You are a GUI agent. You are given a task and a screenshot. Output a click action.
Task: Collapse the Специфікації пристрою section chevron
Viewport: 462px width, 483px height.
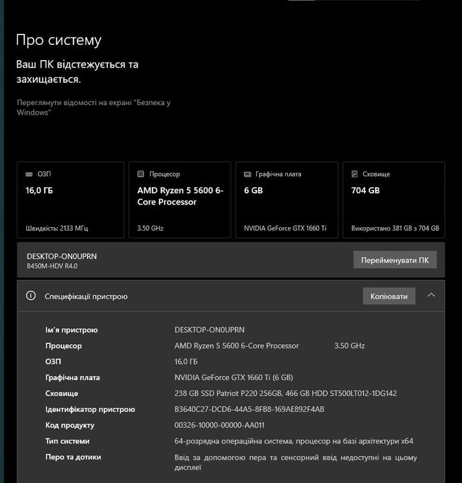432,295
